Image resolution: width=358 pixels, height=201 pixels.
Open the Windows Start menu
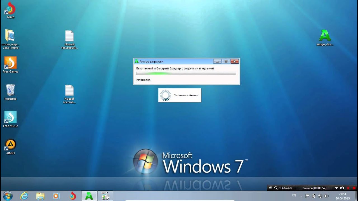8,196
